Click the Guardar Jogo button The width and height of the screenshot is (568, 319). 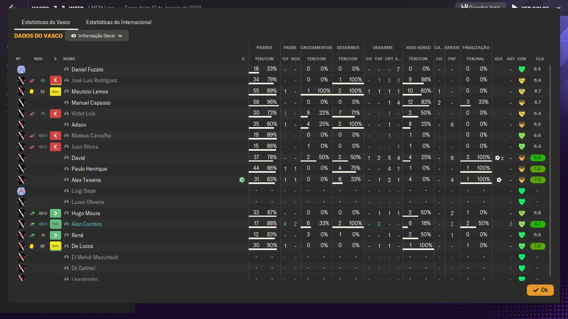click(x=481, y=6)
